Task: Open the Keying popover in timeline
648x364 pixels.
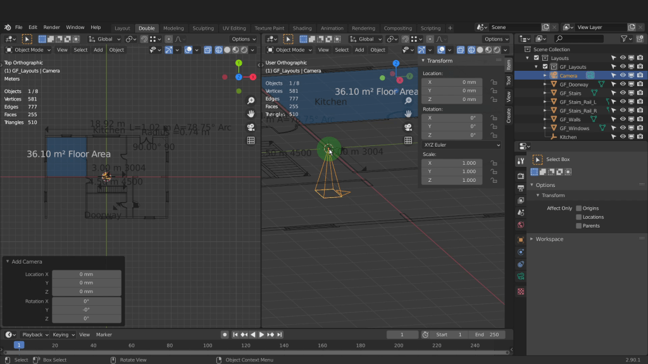Action: (62, 335)
